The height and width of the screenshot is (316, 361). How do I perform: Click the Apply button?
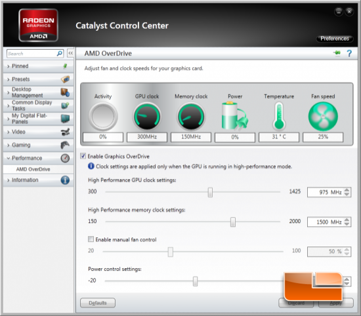pos(335,303)
